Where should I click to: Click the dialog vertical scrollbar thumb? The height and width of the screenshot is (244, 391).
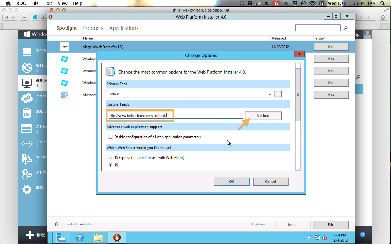(x=298, y=95)
